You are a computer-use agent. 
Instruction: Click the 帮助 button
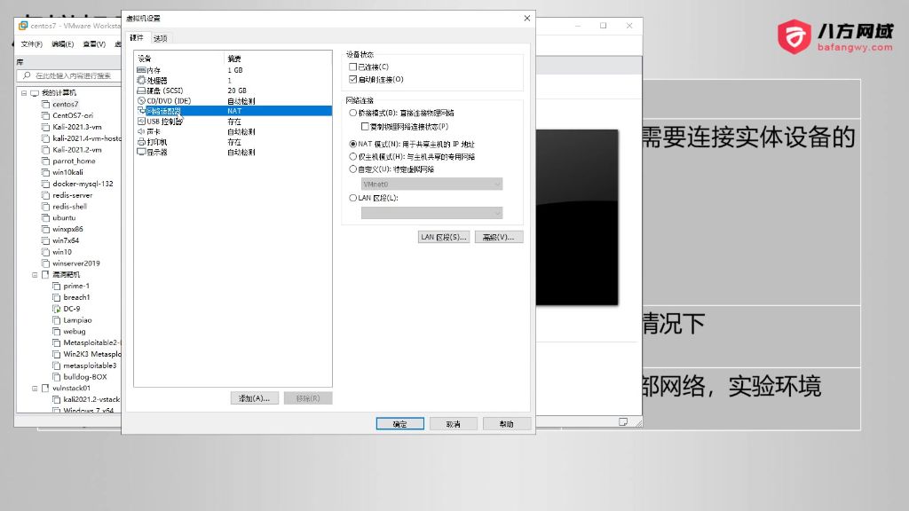[507, 424]
